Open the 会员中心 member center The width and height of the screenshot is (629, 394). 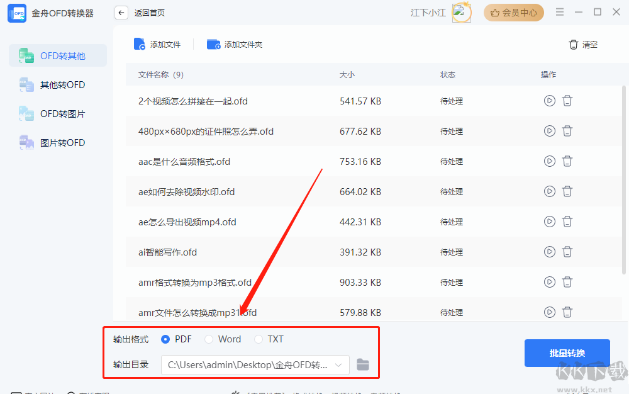pyautogui.click(x=513, y=12)
